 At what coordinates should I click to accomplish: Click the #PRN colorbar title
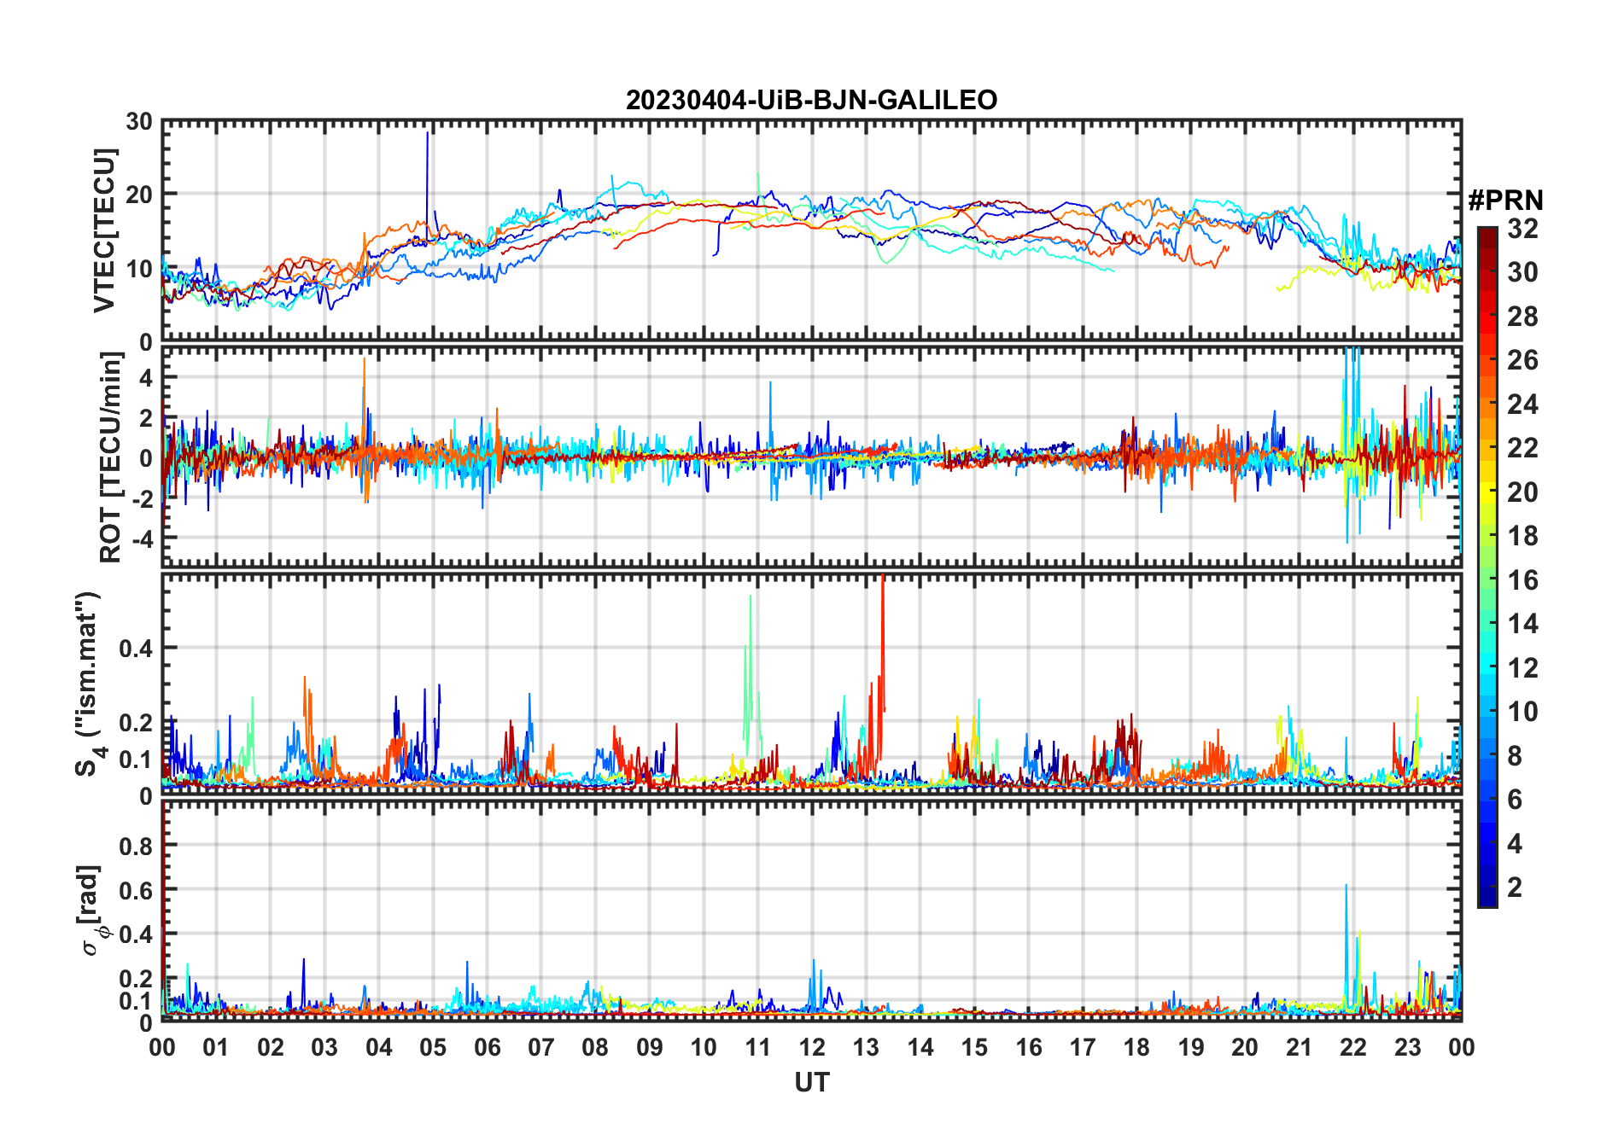click(x=1505, y=201)
